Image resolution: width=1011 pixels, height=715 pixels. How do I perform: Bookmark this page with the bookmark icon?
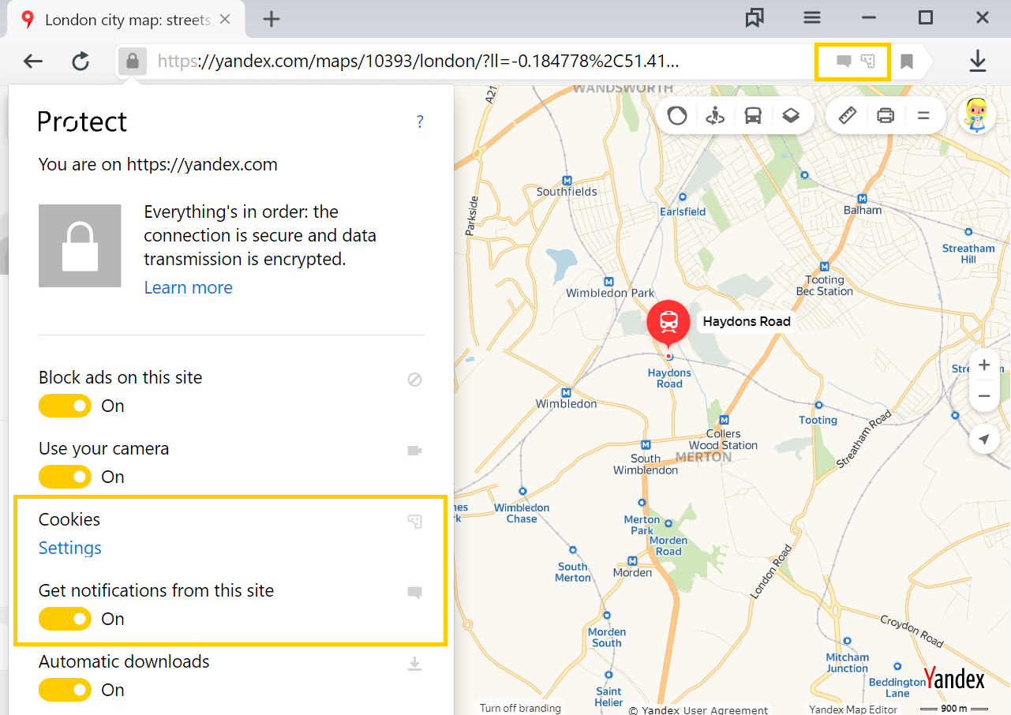pos(907,62)
